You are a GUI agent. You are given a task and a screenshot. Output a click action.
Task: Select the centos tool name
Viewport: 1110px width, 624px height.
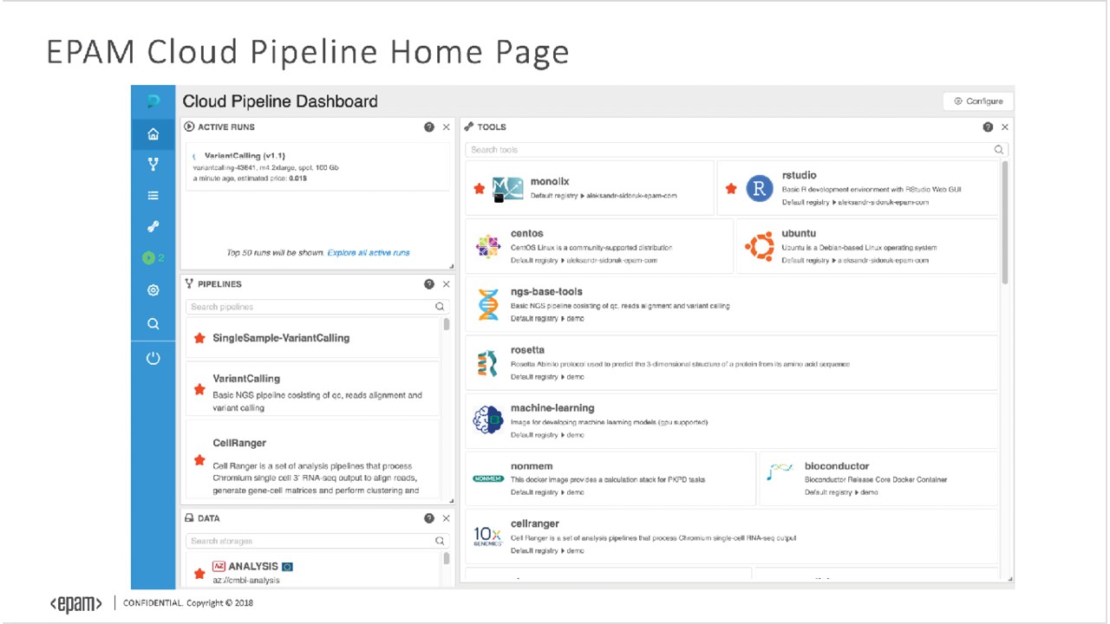pyautogui.click(x=527, y=233)
